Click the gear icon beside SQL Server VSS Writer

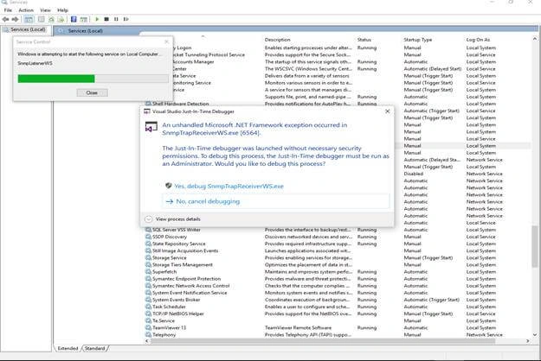point(148,230)
